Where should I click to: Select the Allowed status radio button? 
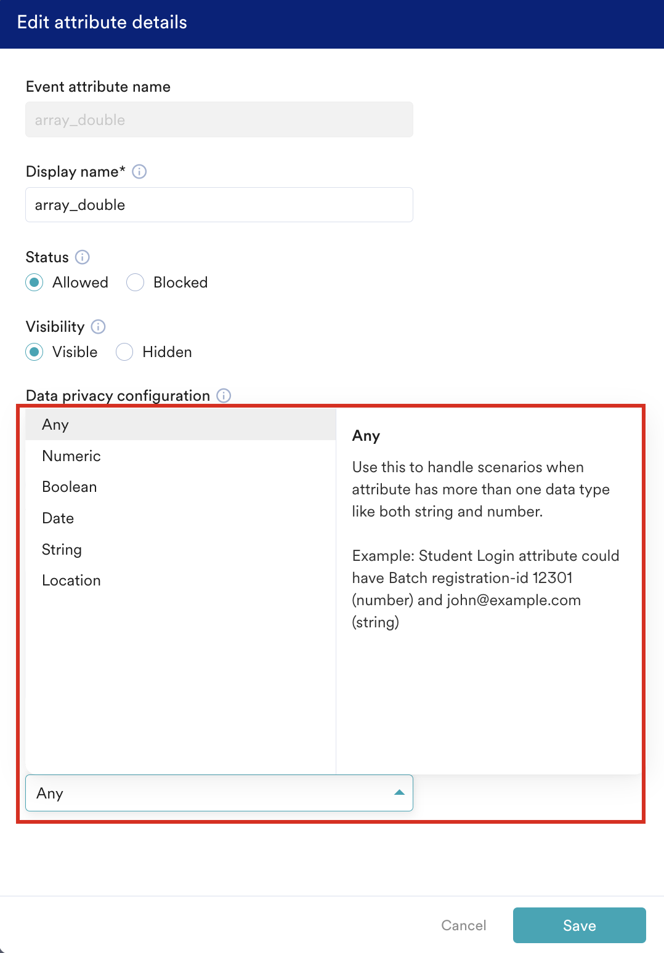coord(34,283)
